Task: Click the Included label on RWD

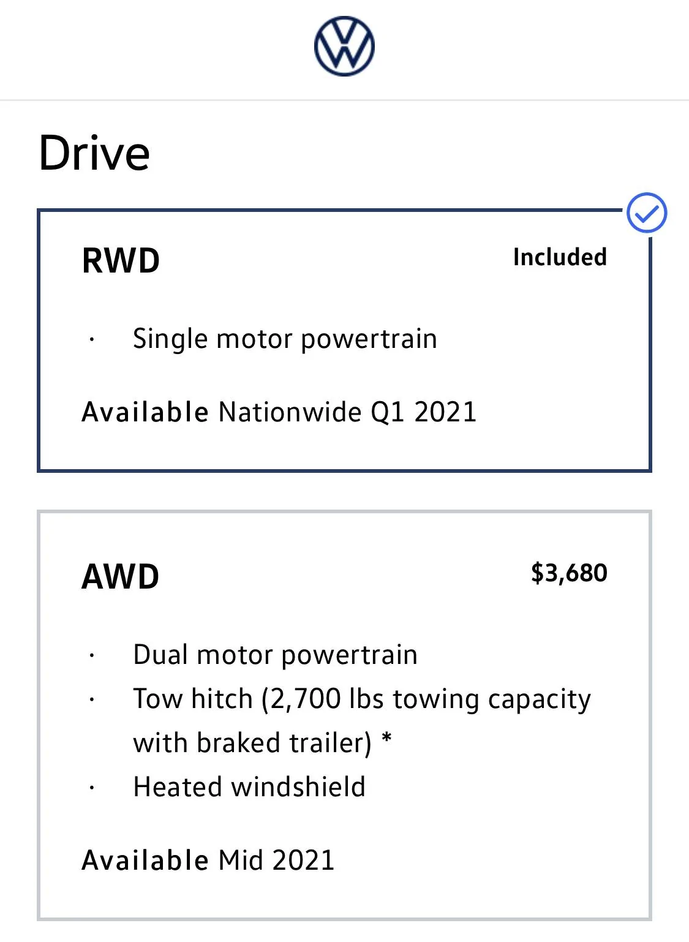Action: pyautogui.click(x=560, y=257)
